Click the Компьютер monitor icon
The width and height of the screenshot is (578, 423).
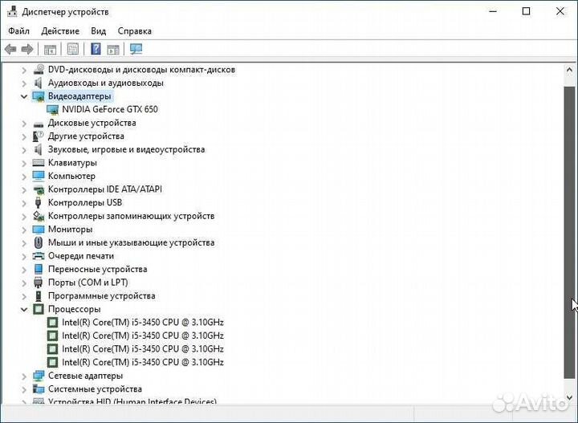[x=39, y=176]
